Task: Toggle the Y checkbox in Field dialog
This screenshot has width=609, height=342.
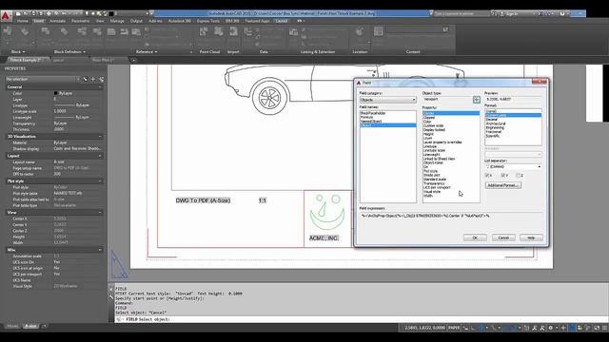Action: (x=502, y=176)
